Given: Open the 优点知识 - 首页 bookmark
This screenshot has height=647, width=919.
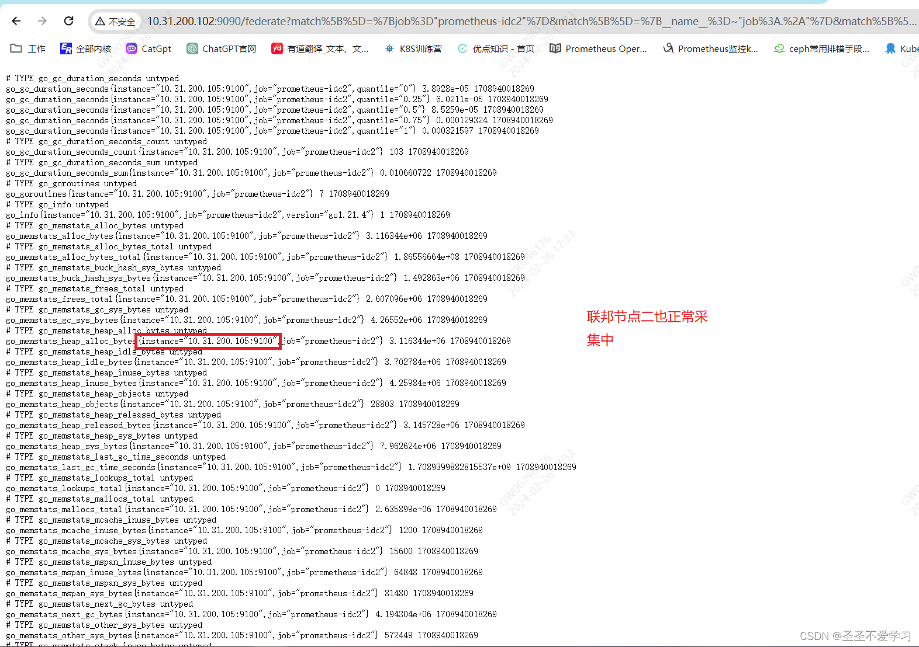Looking at the screenshot, I should coord(496,48).
